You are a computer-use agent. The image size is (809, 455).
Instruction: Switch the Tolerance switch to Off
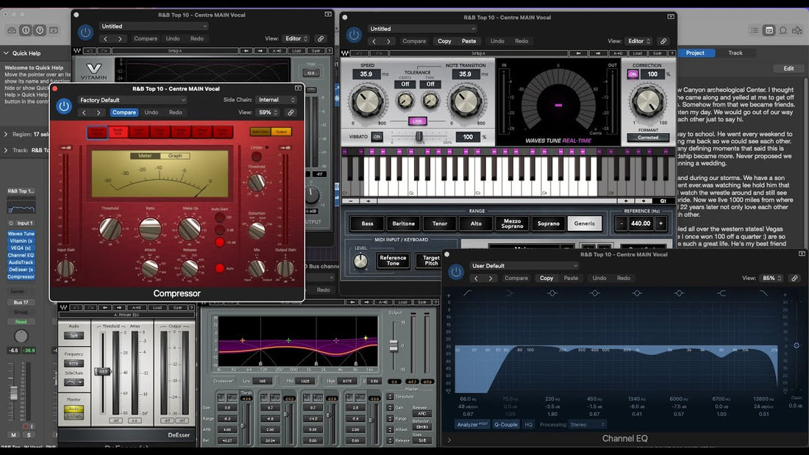(x=405, y=84)
